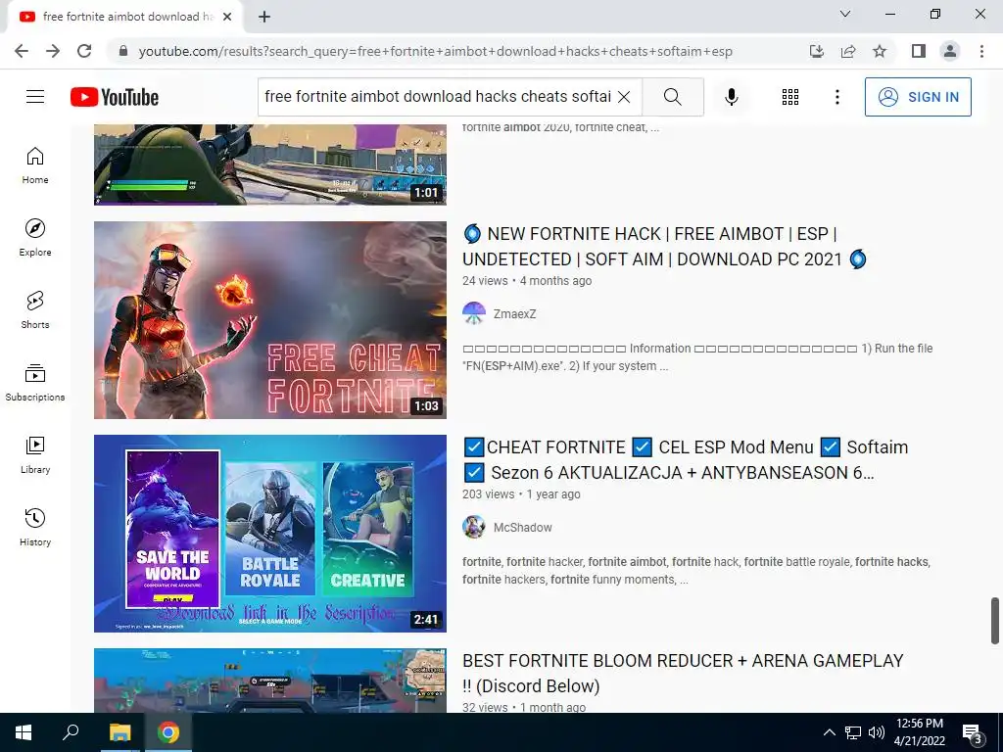
Task: Go forward with the browser arrow
Action: click(53, 51)
